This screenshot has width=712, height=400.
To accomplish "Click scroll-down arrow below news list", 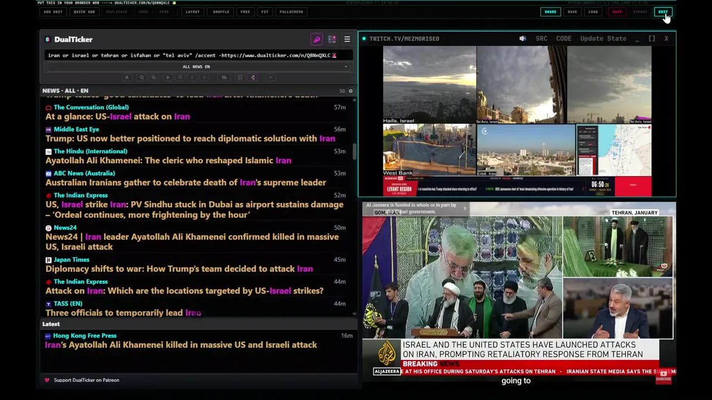I will coord(354,314).
